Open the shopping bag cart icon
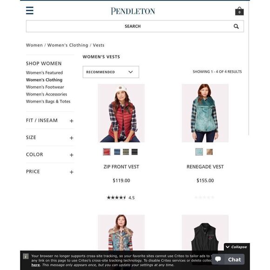 239,11
